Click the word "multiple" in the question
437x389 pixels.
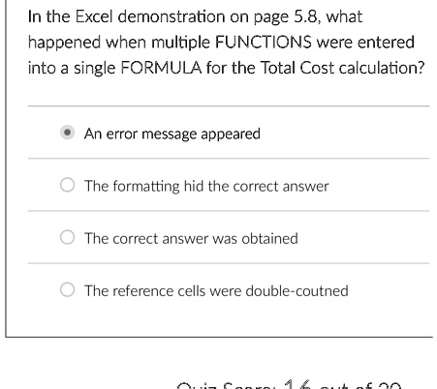click(x=180, y=43)
